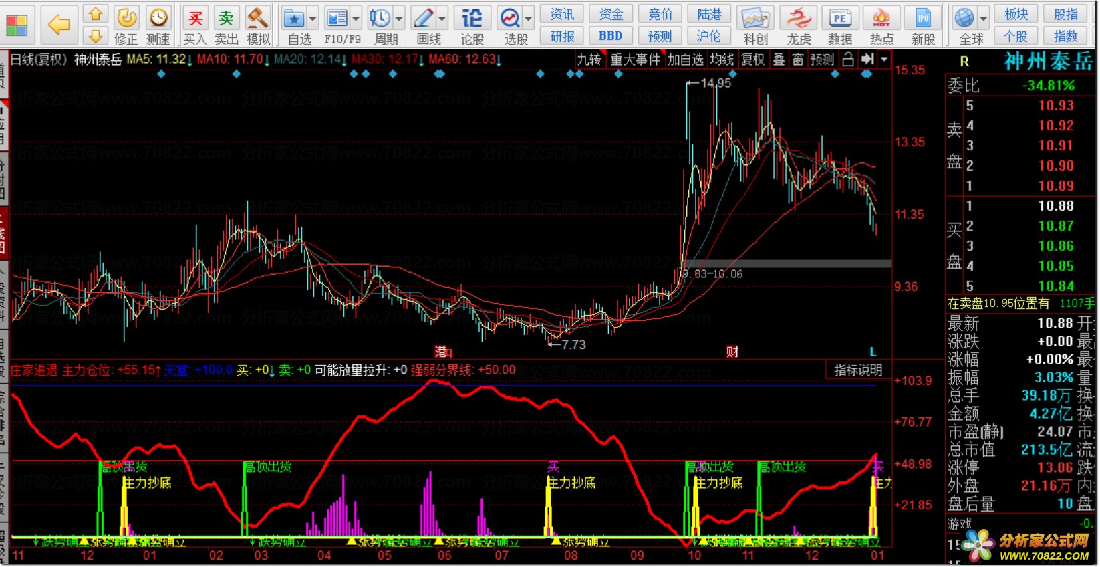Click the 陆港 button
Viewport: 1100px width, 567px height.
tap(709, 14)
